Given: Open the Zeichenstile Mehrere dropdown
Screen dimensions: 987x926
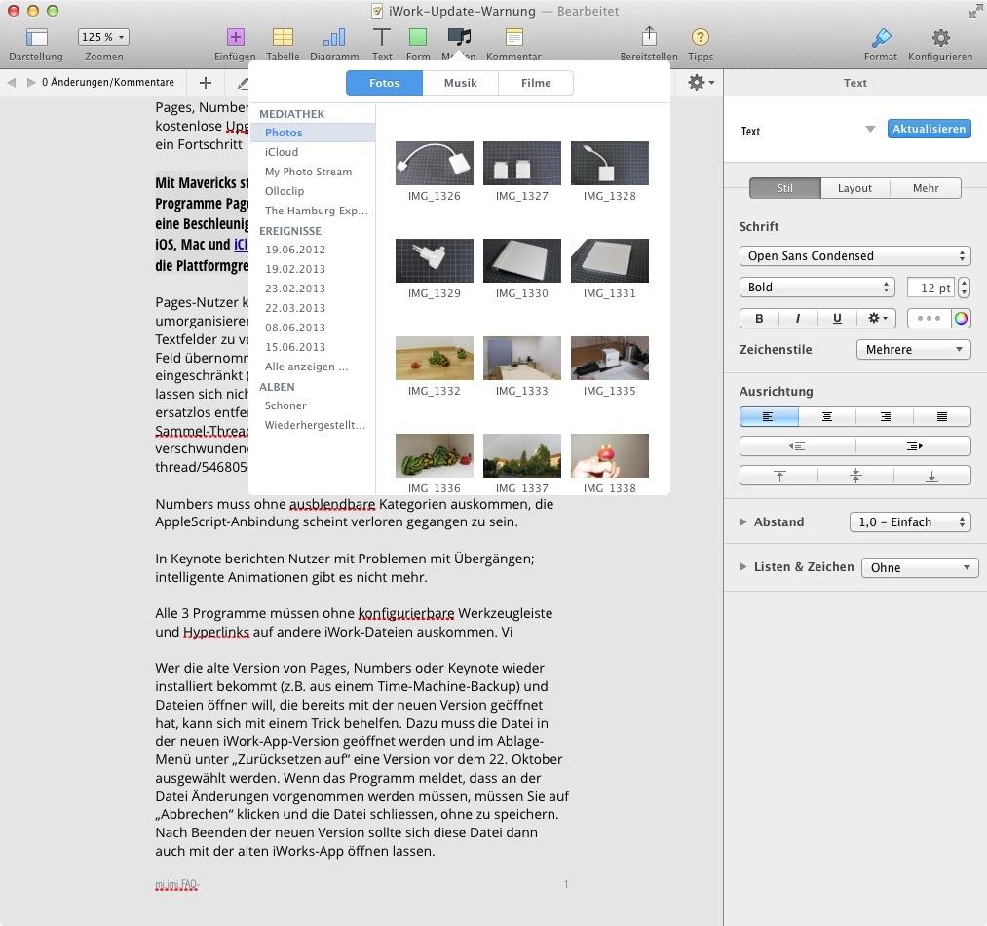Looking at the screenshot, I should tap(913, 350).
